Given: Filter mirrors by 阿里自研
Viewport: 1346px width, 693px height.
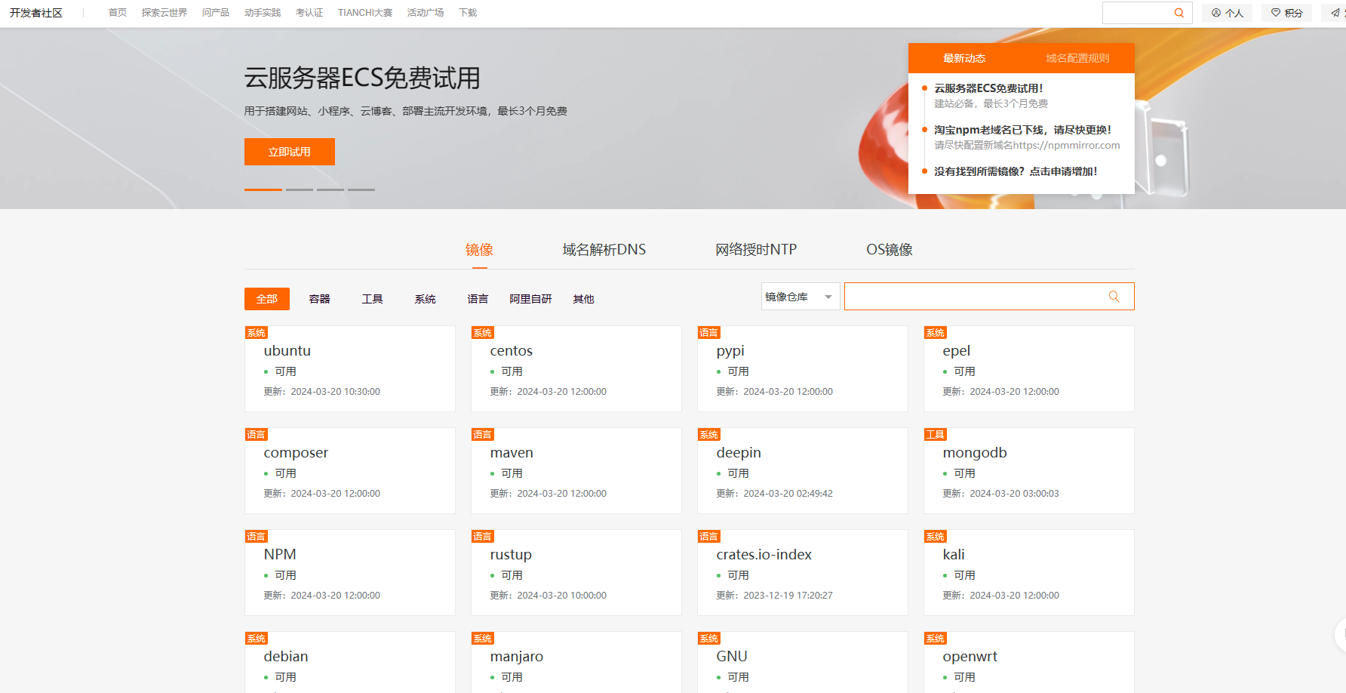Looking at the screenshot, I should point(530,299).
